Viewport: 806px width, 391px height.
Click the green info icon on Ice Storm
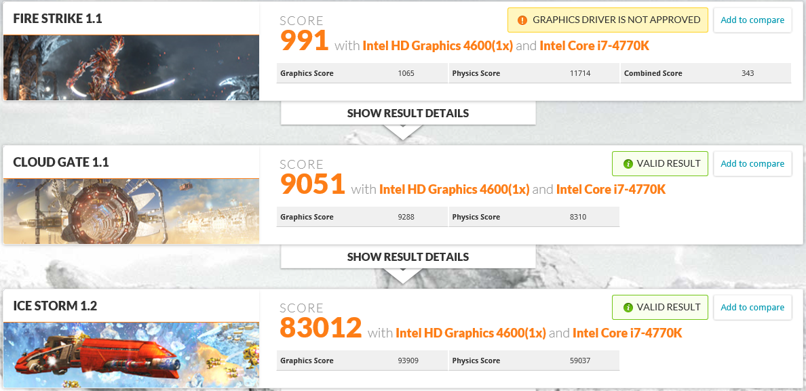click(x=627, y=308)
